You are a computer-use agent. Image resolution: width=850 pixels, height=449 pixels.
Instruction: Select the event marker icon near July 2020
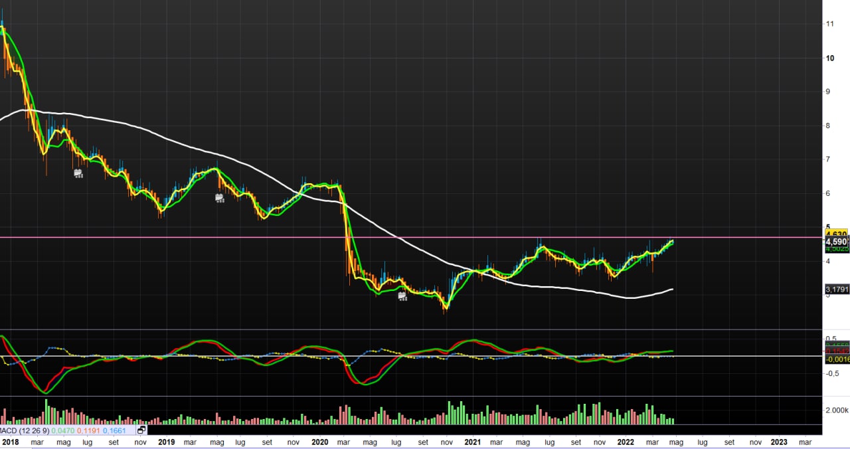click(x=402, y=296)
